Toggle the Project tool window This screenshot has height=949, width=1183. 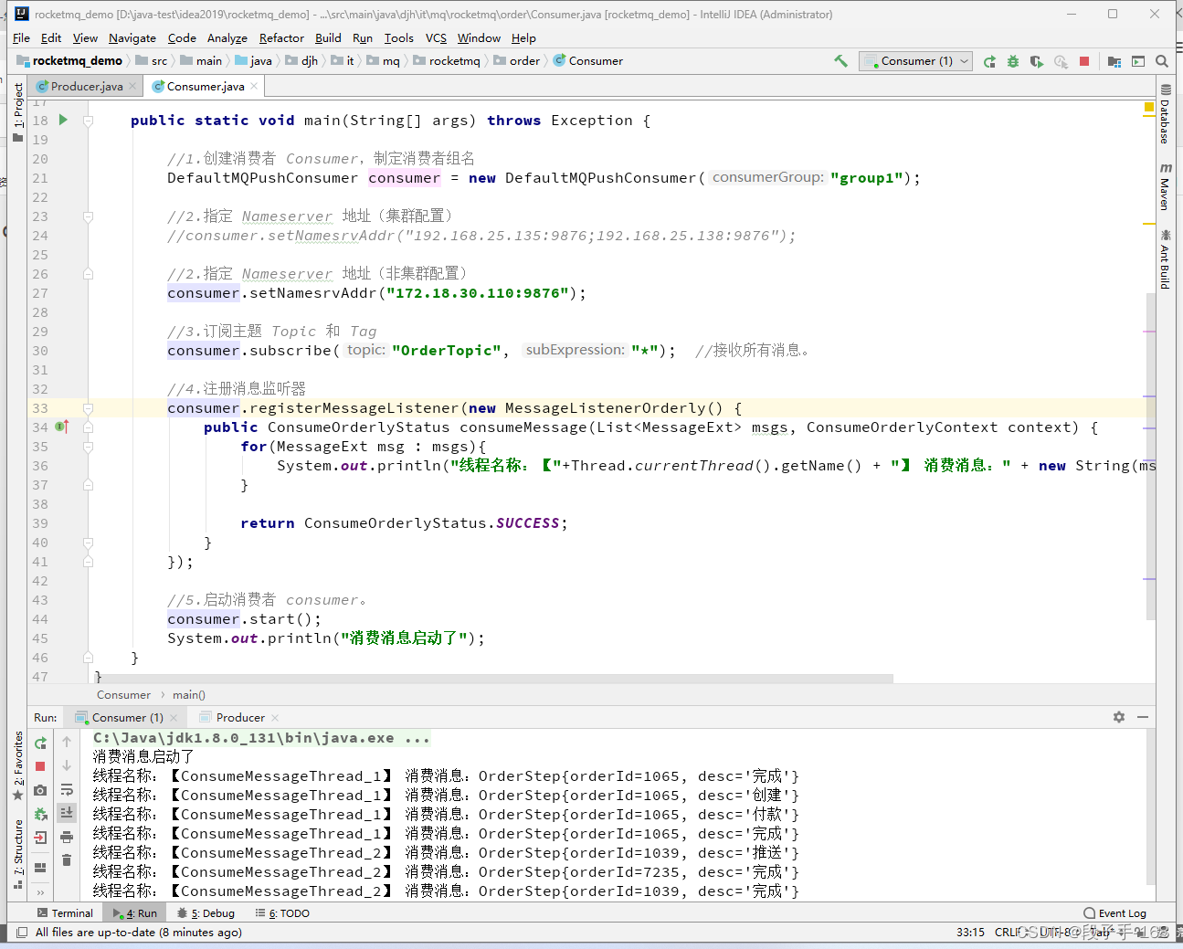point(18,112)
